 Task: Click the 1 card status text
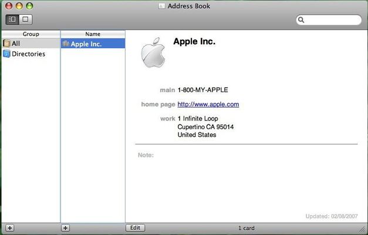pos(247,228)
